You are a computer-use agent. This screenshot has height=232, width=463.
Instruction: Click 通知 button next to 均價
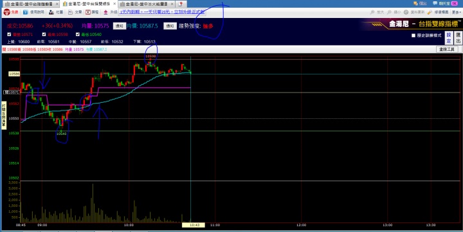pyautogui.click(x=170, y=26)
